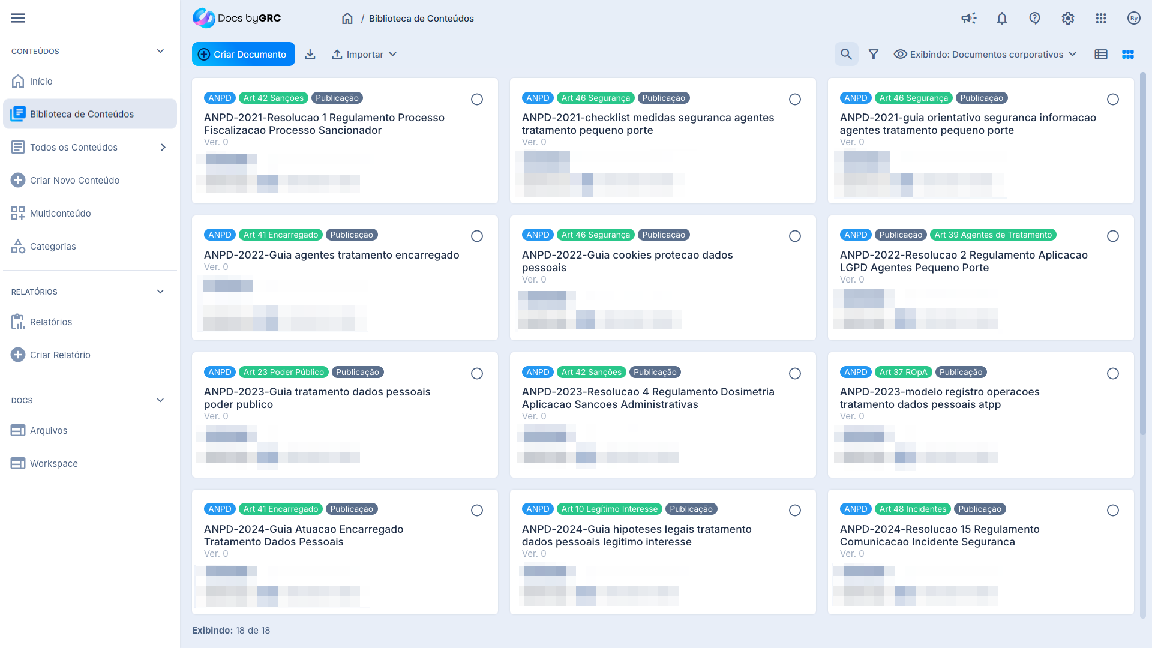Open the Importar dropdown
Image resolution: width=1152 pixels, height=648 pixels.
coord(364,55)
